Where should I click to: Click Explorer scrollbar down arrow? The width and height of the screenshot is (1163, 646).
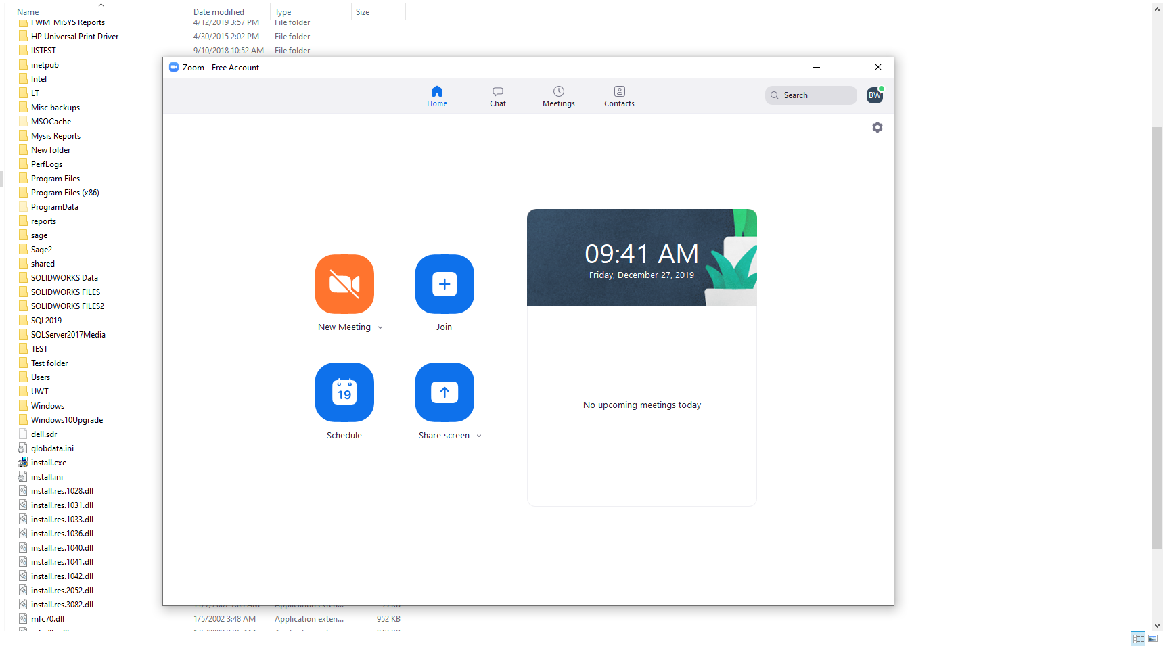click(x=1158, y=626)
